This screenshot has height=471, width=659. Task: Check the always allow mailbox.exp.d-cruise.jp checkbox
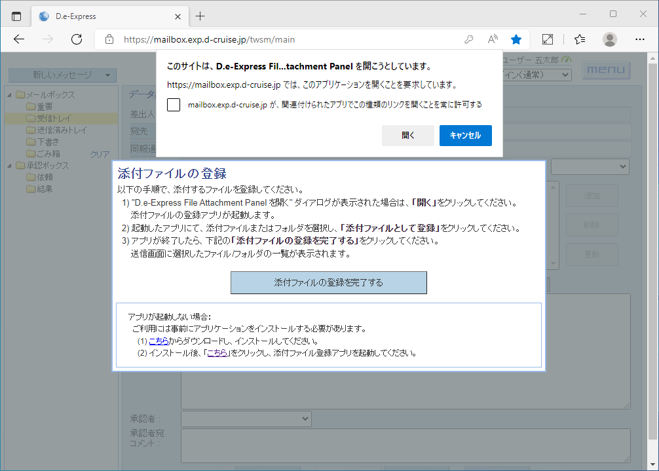coord(174,105)
